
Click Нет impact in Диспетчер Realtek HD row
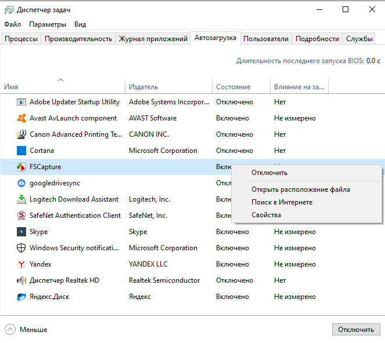[280, 280]
